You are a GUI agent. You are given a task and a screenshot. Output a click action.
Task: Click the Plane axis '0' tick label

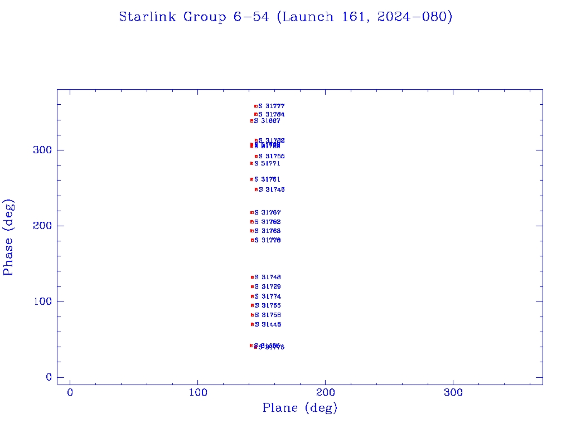pyautogui.click(x=70, y=392)
